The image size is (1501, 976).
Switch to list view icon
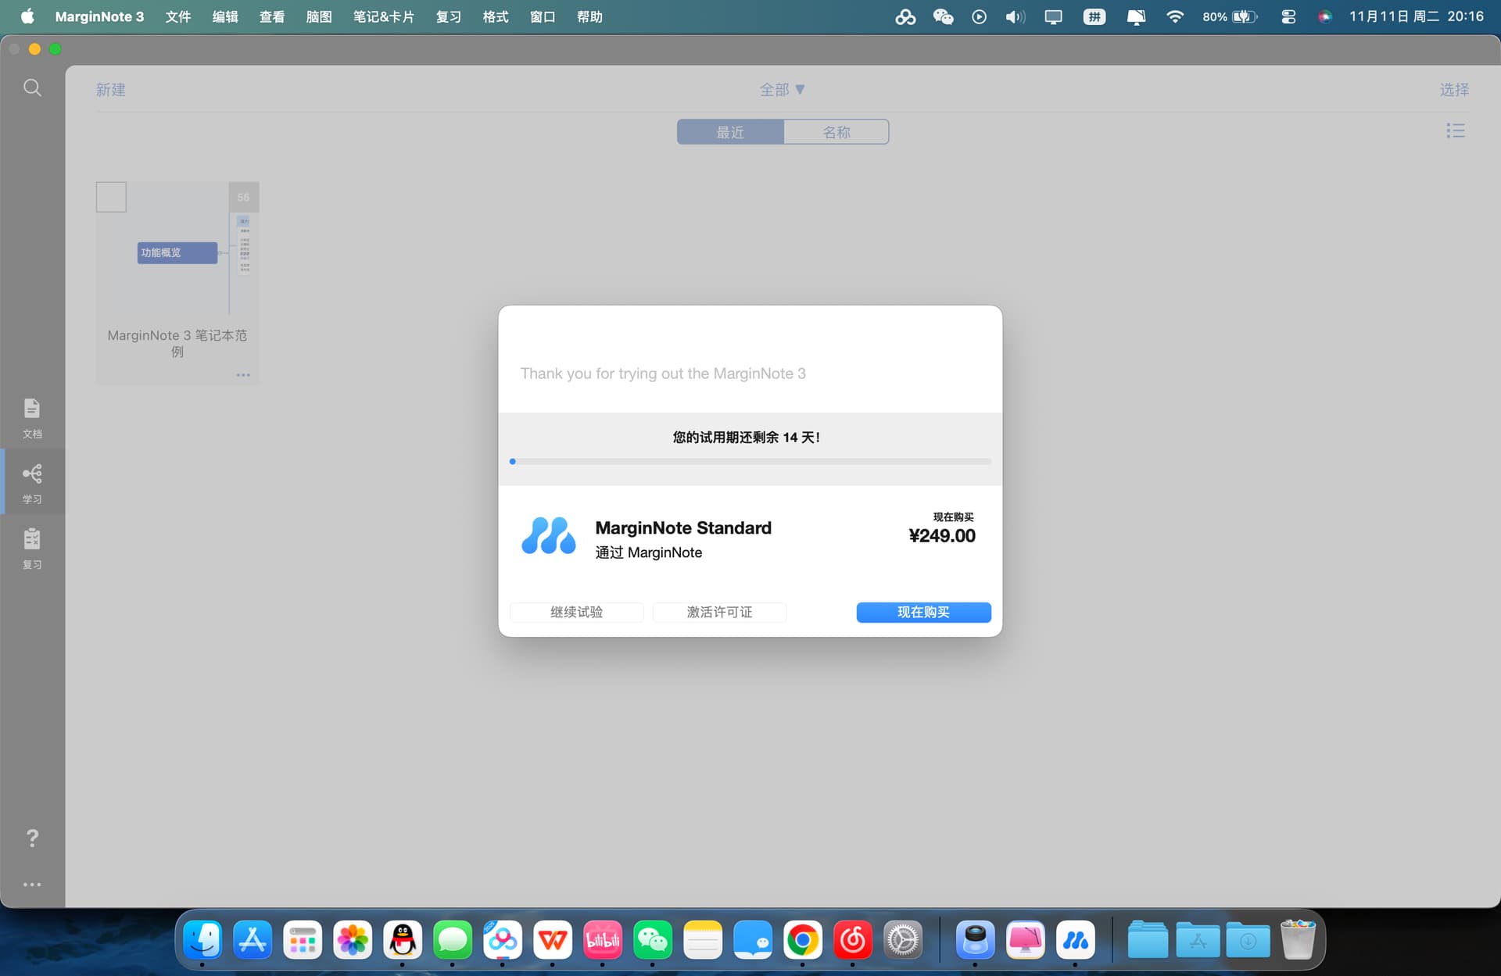coord(1455,130)
